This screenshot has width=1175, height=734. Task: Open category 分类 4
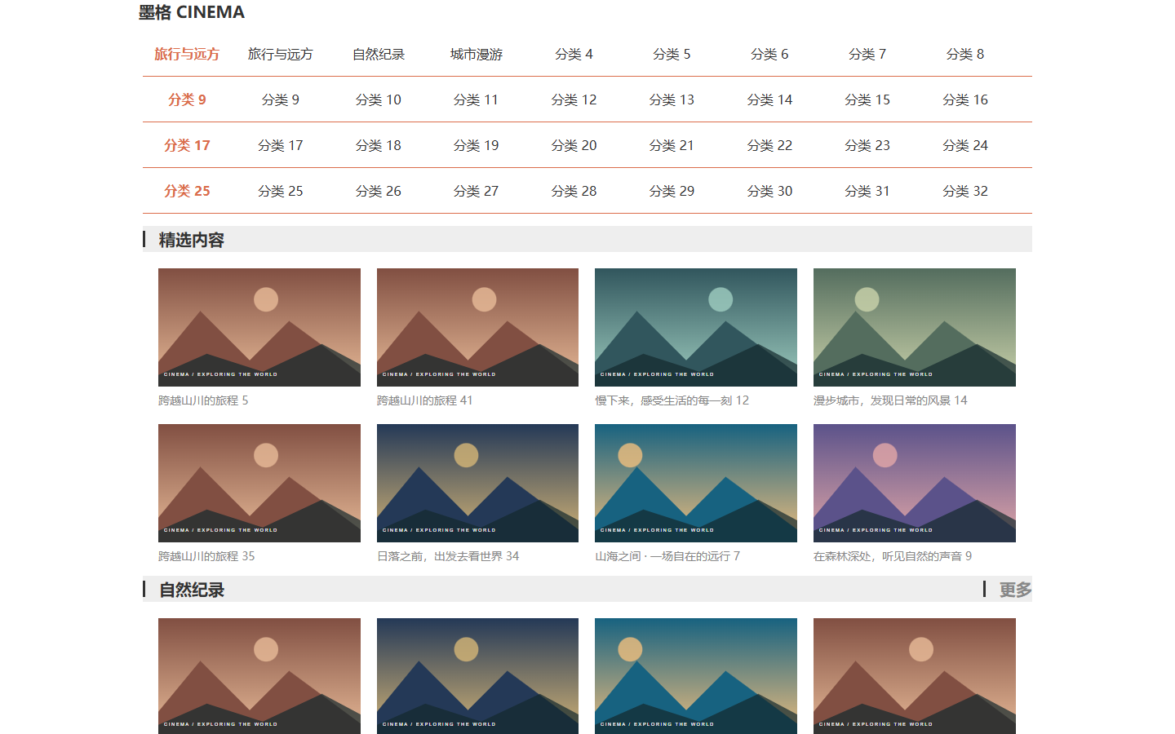[x=574, y=54]
